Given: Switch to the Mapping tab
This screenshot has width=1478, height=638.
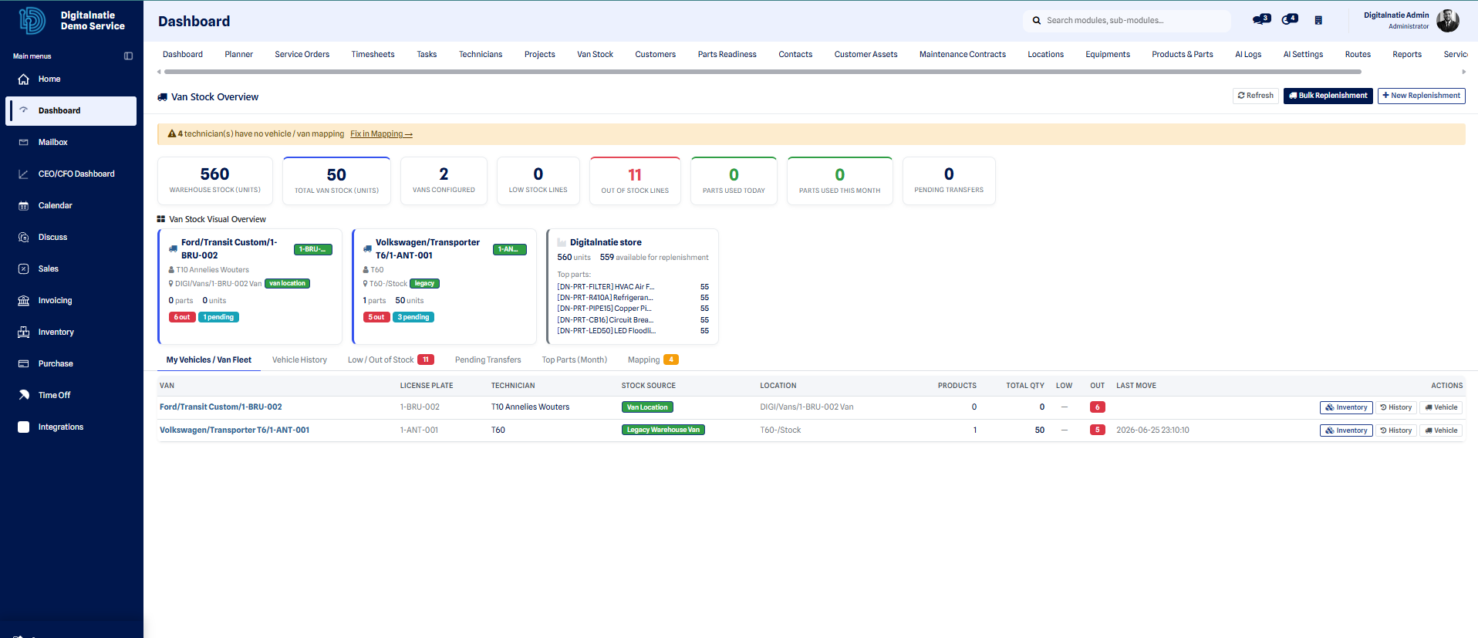Looking at the screenshot, I should (x=653, y=360).
